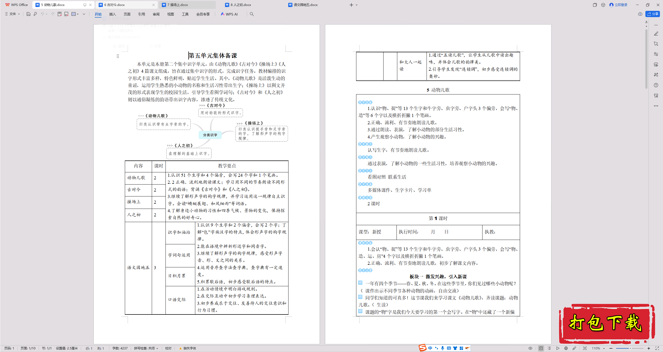Toggle Sogou punctuation mode icon
Image resolution: width=663 pixels, height=352 pixels.
coord(436,348)
